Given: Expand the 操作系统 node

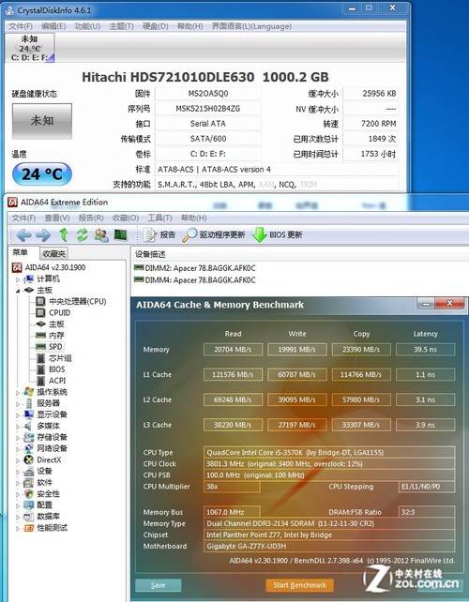Looking at the screenshot, I should point(18,393).
